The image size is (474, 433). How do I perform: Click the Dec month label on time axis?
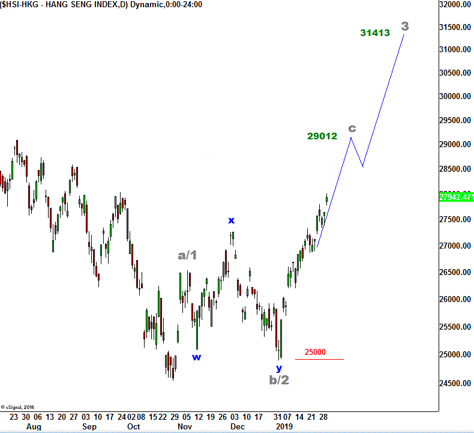[238, 426]
